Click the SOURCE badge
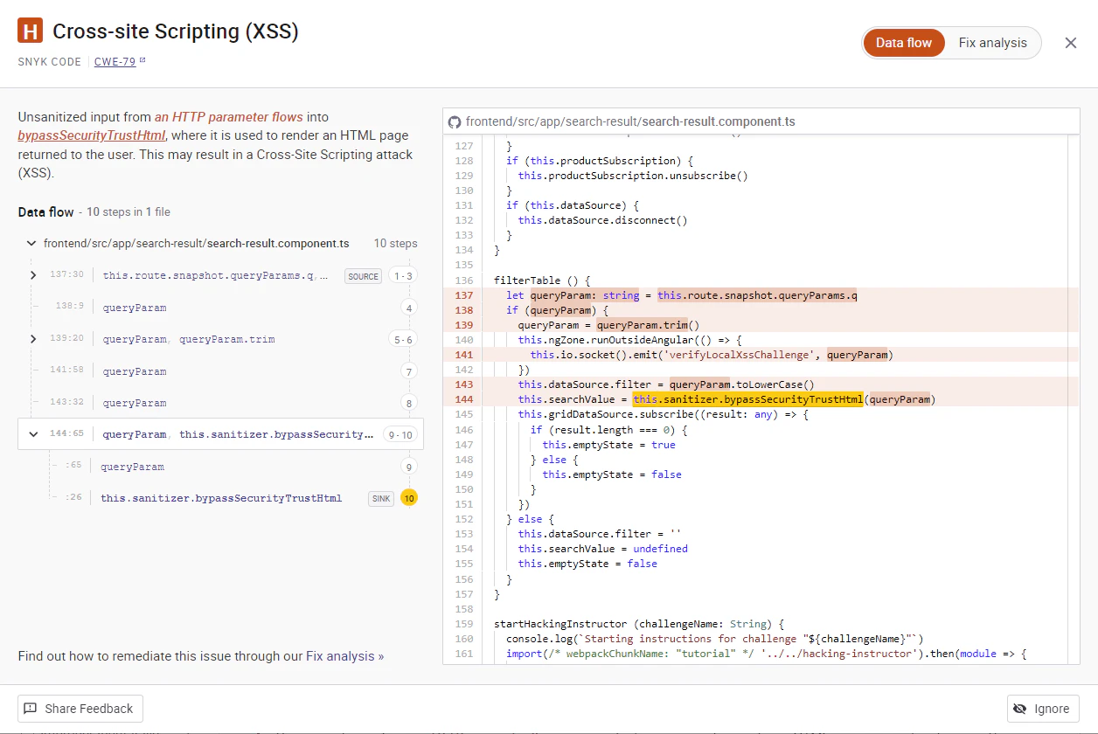This screenshot has width=1098, height=734. click(x=363, y=276)
